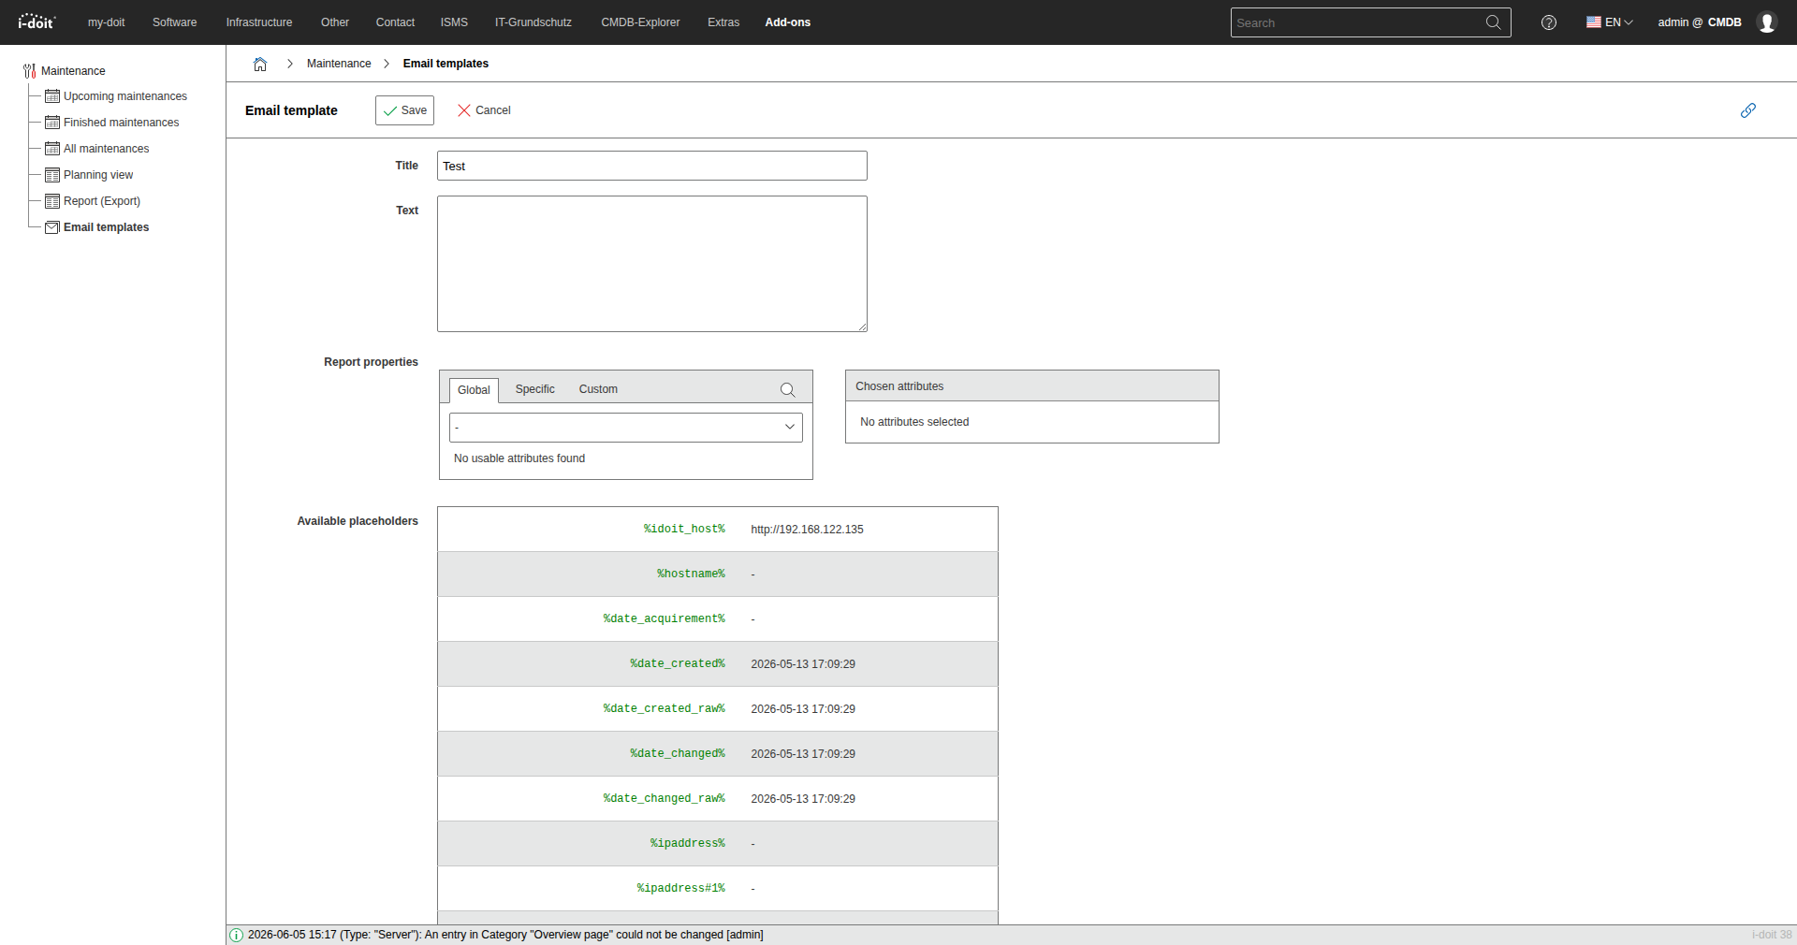Select the Maintenance root tree node
1797x945 pixels.
[x=73, y=71]
